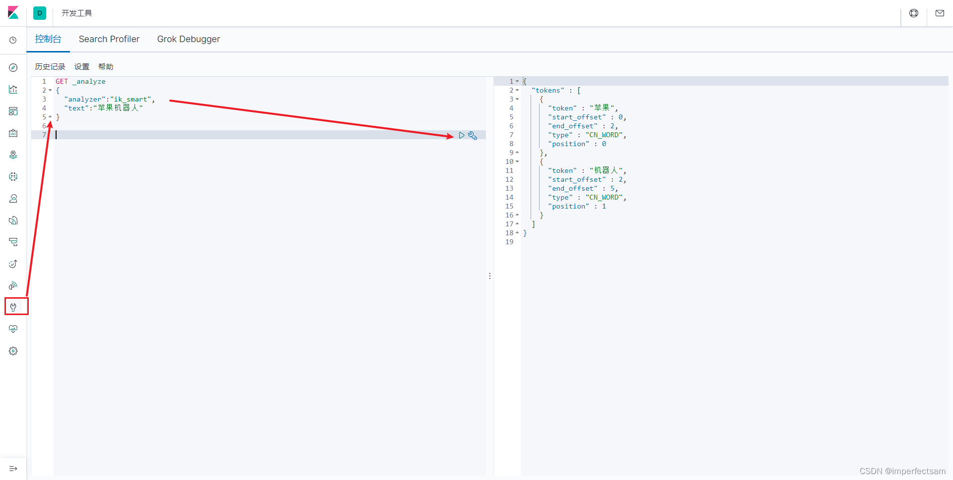Toggle fold arrow at editor line 5
Viewport: 953px width, 480px height.
click(50, 117)
